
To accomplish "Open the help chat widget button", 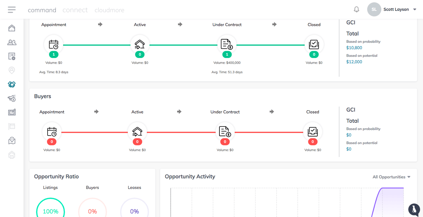I will point(414,209).
